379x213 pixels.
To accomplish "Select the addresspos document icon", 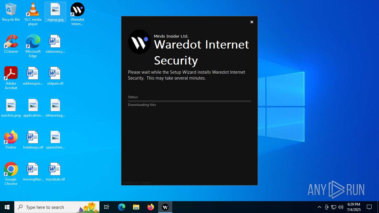I will (x=33, y=76).
